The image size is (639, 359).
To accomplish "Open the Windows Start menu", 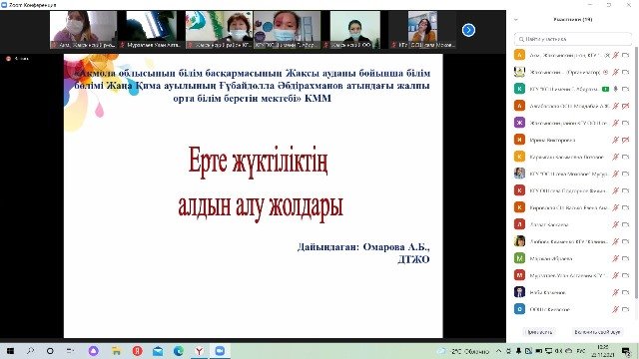I will (x=10, y=351).
